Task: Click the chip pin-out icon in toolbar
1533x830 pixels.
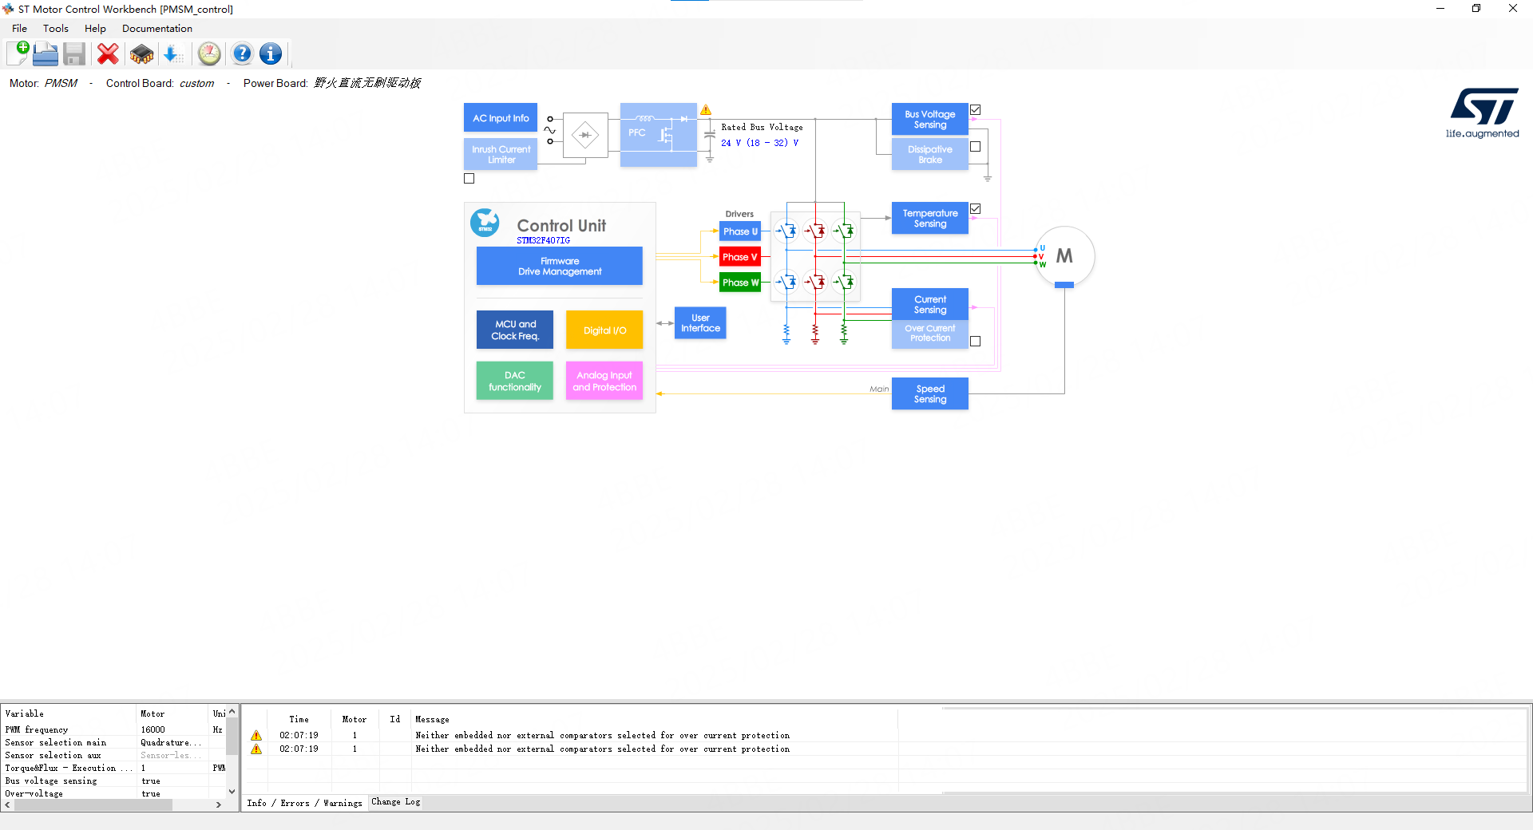Action: pyautogui.click(x=141, y=53)
